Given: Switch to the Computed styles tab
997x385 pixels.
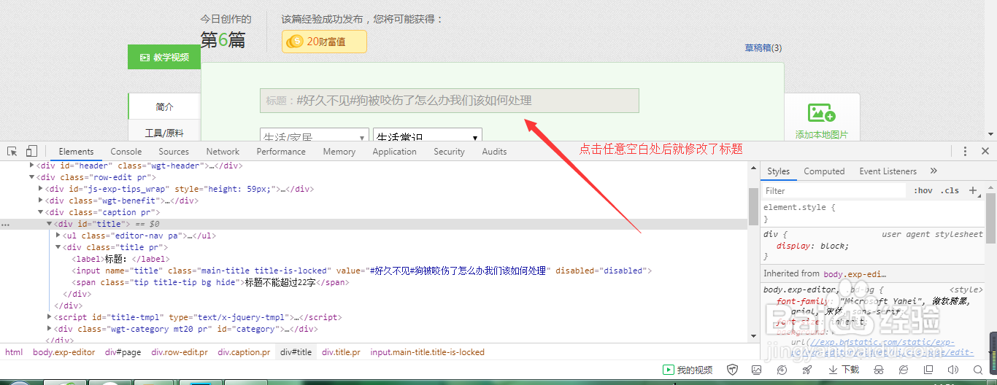Looking at the screenshot, I should [x=824, y=171].
